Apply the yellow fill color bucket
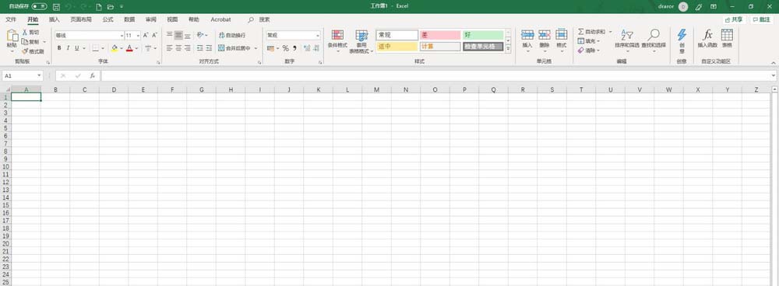Viewport: 779px width, 286px height. (x=115, y=48)
